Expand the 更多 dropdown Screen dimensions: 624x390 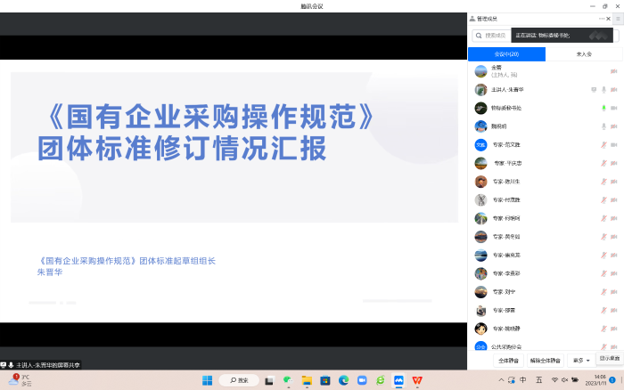pos(581,361)
